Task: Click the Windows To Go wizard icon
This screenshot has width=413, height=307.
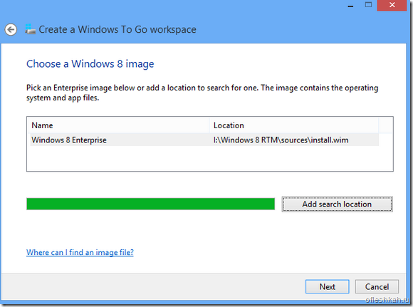Action: 30,29
